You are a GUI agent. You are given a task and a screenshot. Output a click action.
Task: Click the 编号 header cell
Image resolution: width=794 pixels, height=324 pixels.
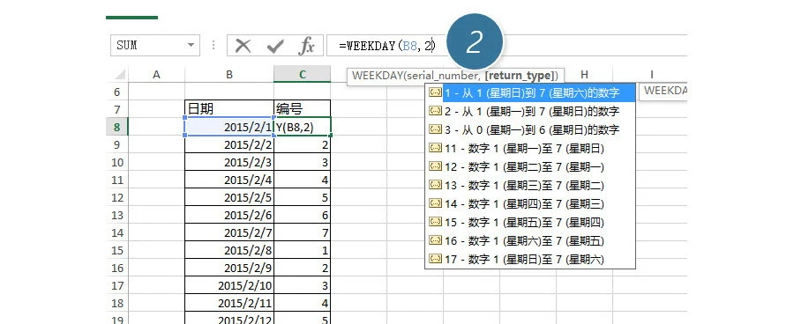point(303,109)
